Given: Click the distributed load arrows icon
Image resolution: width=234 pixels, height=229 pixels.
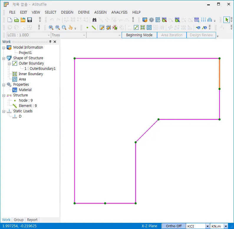Looking at the screenshot, I should tap(210, 20).
